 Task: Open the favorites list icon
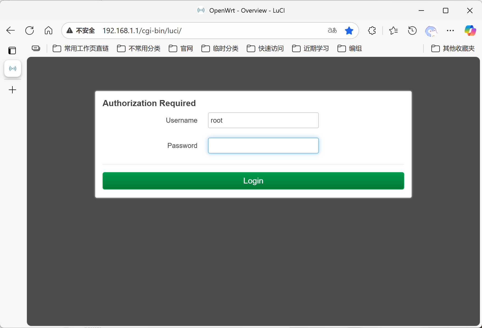tap(393, 31)
